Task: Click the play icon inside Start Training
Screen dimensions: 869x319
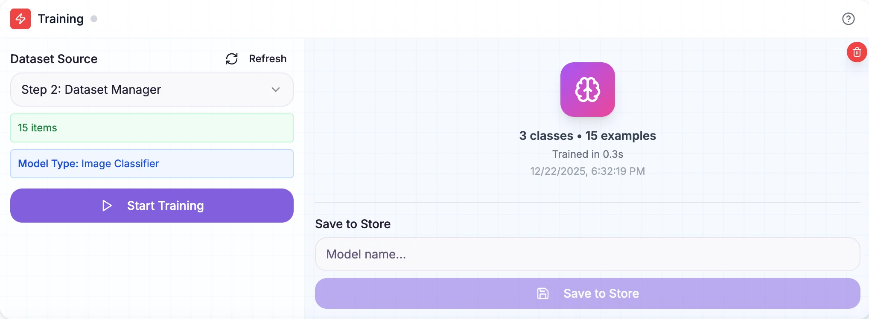Action: 107,206
